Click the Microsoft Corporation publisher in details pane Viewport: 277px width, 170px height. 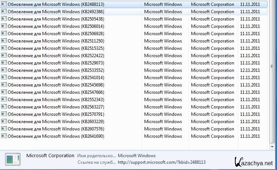[50, 156]
